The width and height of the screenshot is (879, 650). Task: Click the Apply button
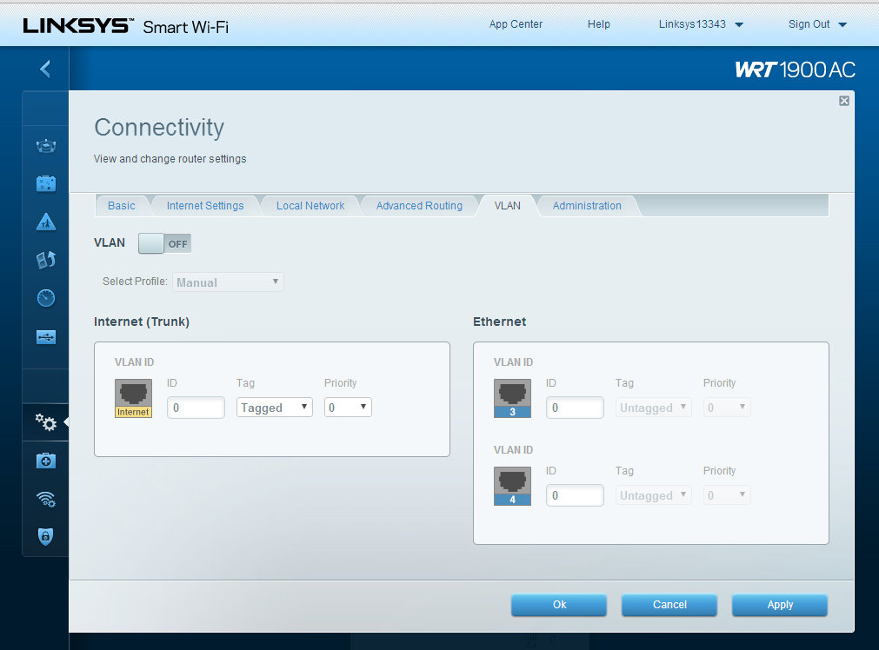tap(780, 605)
